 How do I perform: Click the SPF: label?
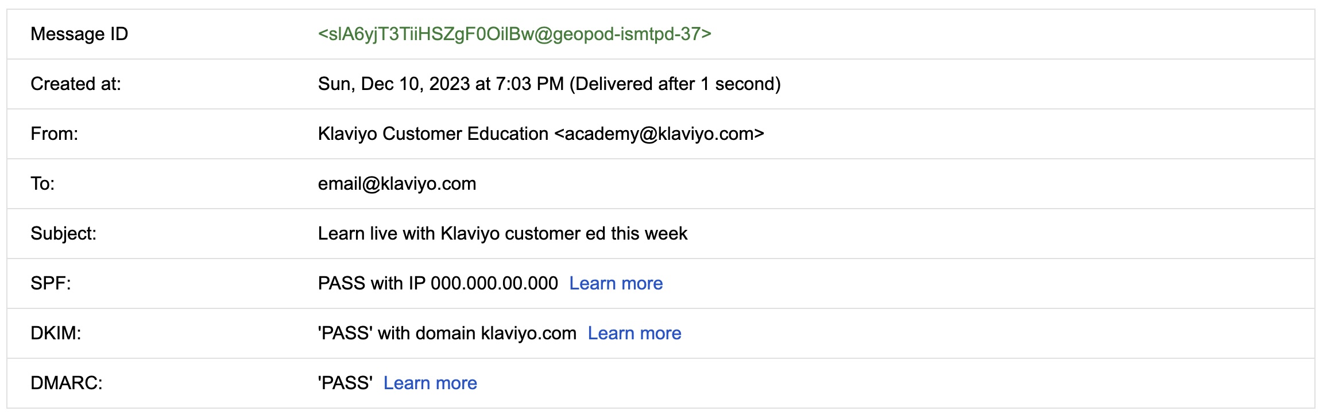(x=51, y=283)
